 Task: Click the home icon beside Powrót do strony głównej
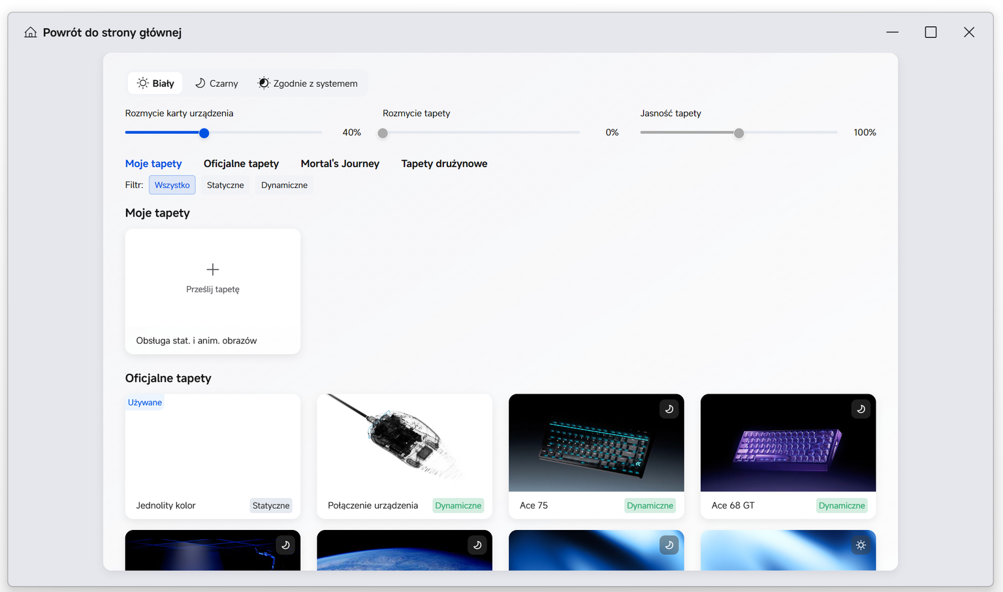click(31, 32)
